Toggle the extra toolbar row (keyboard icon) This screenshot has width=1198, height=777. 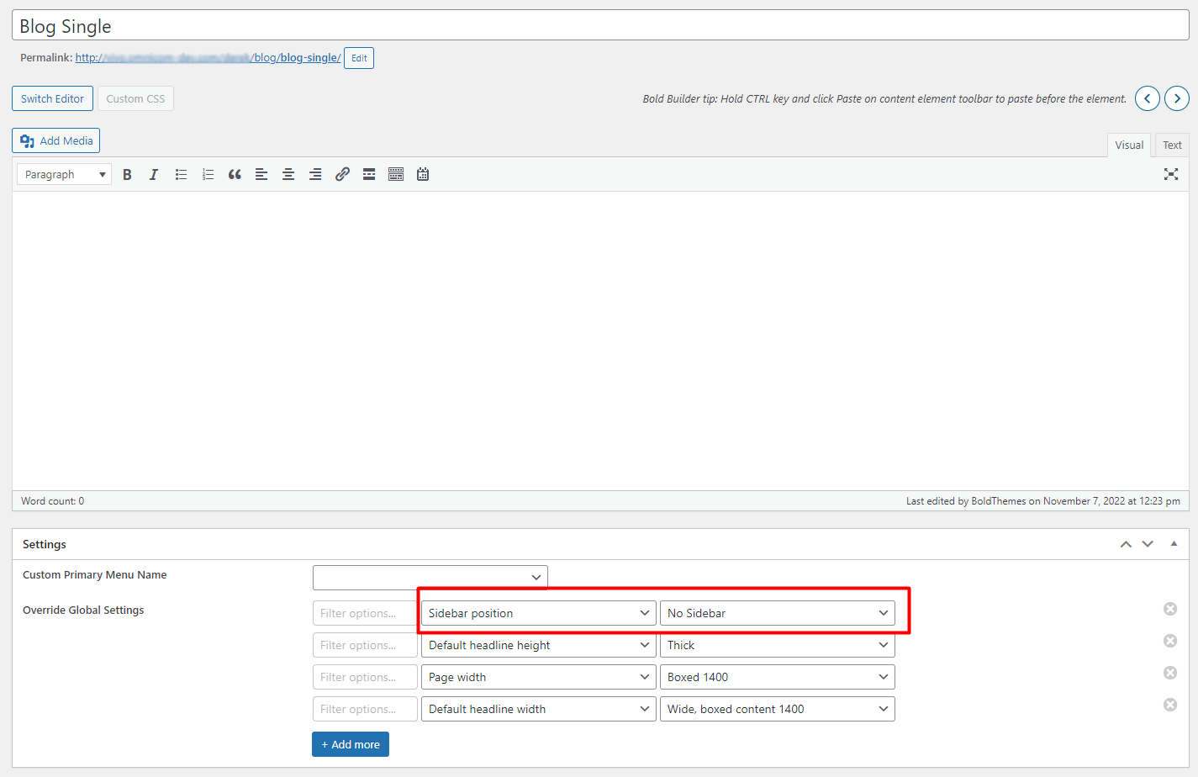pos(396,174)
